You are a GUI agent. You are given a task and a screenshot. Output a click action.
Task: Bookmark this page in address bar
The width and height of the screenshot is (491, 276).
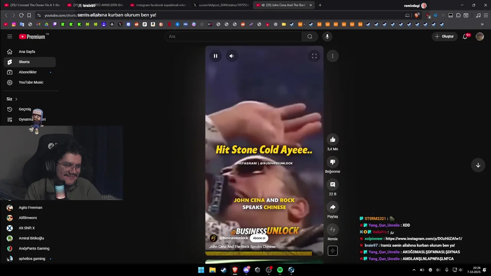coord(29,15)
